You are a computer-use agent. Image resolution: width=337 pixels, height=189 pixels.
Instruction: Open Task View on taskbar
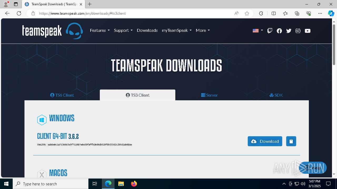(95, 184)
